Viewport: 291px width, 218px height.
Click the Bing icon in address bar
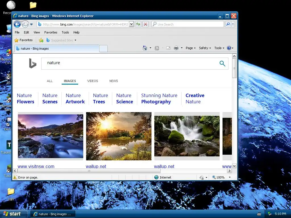[x=40, y=24]
